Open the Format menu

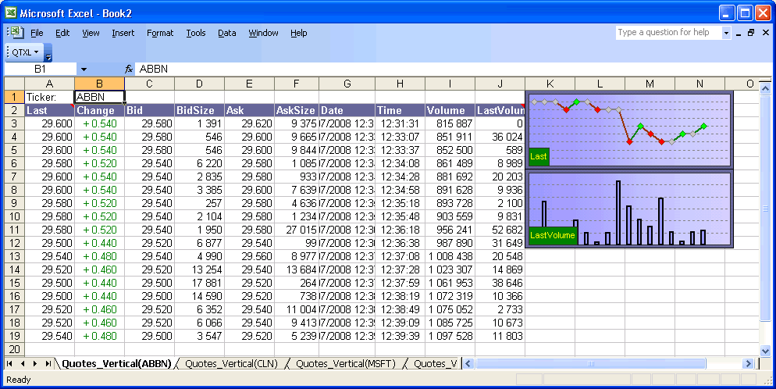(160, 33)
